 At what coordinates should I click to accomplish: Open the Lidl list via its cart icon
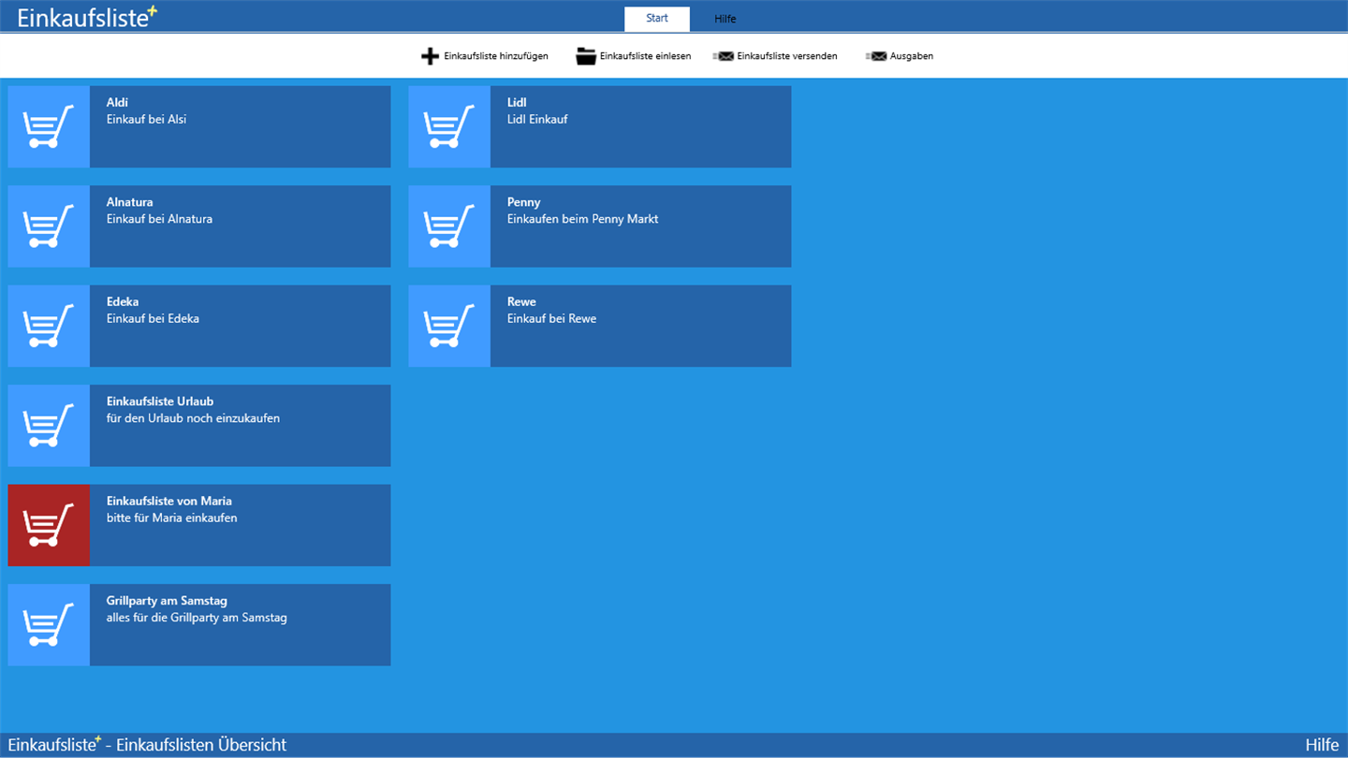click(449, 127)
